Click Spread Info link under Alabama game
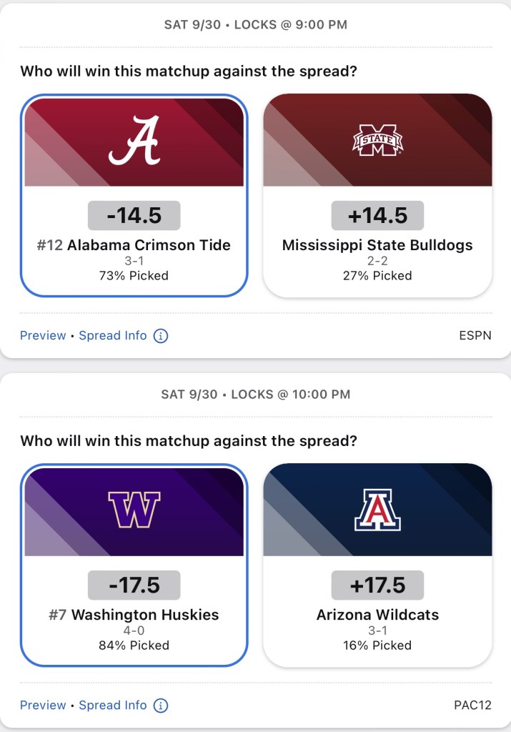Image resolution: width=511 pixels, height=732 pixels. (x=113, y=335)
